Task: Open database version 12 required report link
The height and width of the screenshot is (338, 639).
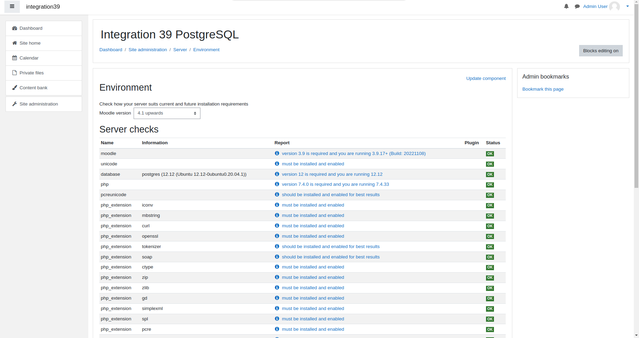Action: coord(332,174)
